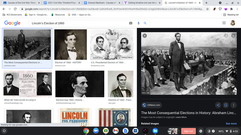Open the Sign in - Google Ac... bookmark
Viewport: 241px width, 135px height.
[x=37, y=15]
